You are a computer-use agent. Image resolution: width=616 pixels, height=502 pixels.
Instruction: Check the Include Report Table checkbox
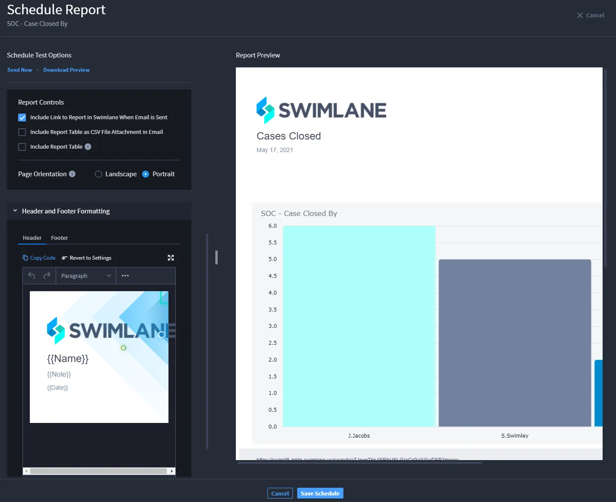(x=22, y=147)
